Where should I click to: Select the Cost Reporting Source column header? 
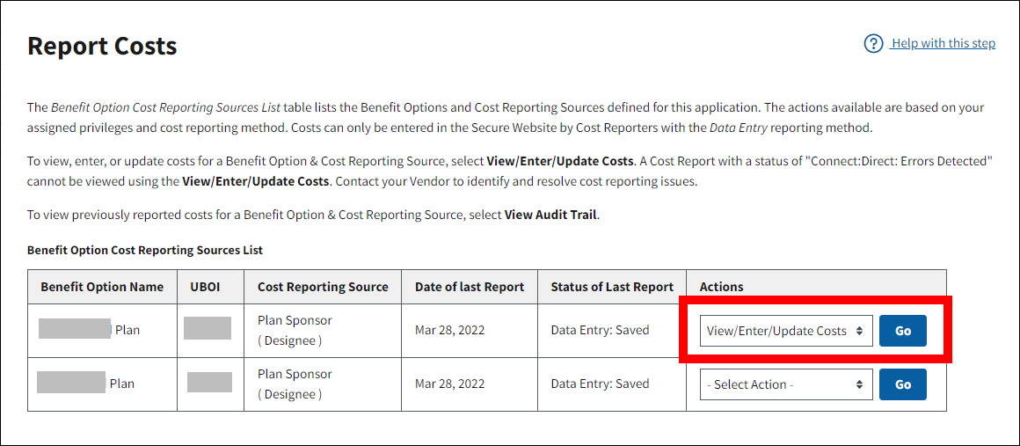click(323, 287)
